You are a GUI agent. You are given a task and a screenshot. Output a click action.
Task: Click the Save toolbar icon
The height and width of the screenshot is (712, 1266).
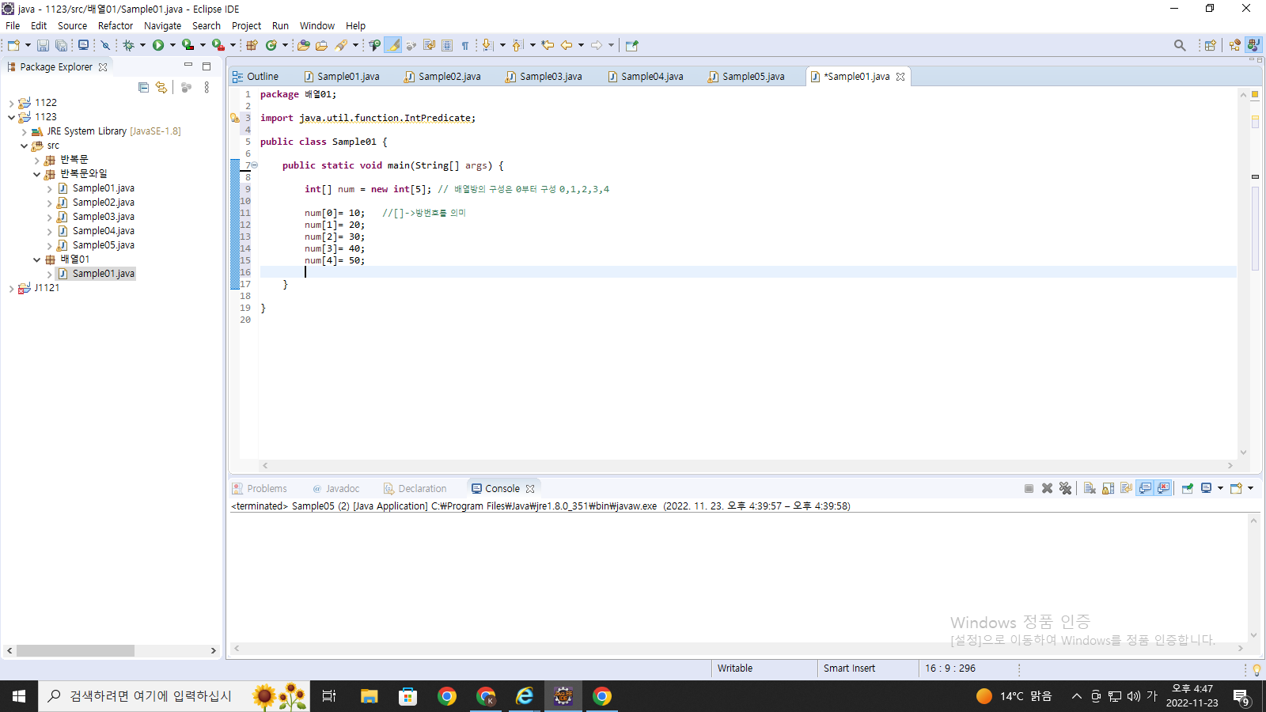point(43,45)
